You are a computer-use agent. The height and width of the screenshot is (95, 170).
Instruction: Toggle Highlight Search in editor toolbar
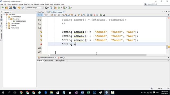coord(72,15)
